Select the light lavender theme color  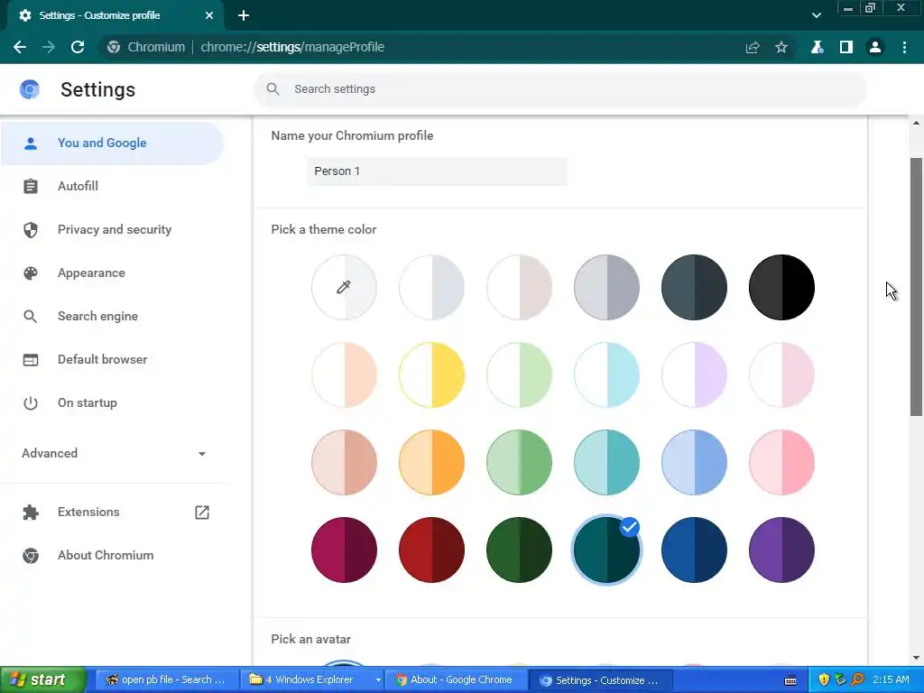coord(694,374)
